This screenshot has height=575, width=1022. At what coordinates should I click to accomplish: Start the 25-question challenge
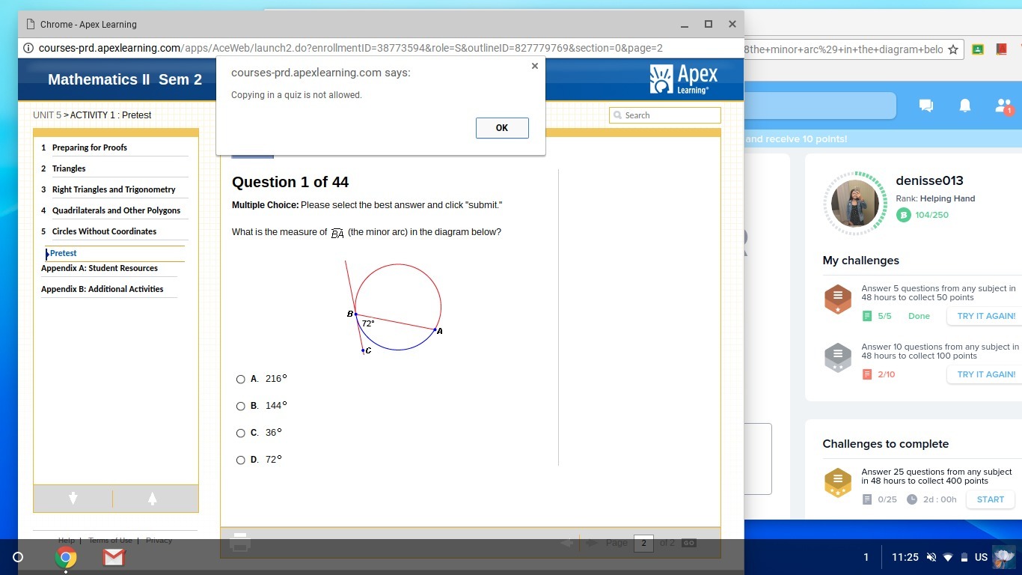991,499
